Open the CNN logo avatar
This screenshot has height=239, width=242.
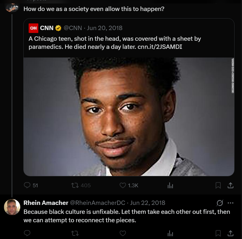33,28
